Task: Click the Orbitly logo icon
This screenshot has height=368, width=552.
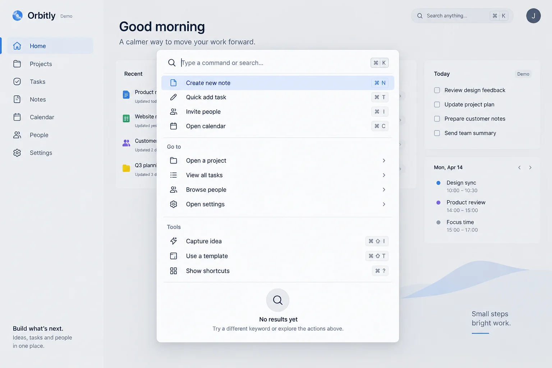Action: (x=17, y=15)
